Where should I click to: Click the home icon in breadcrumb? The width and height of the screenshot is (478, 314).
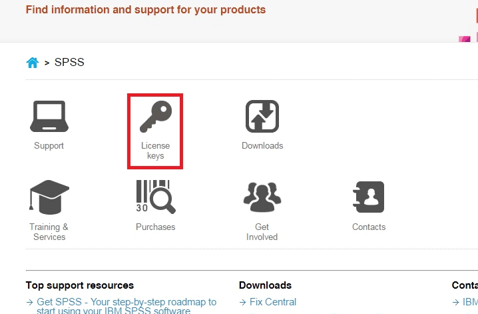pos(32,63)
